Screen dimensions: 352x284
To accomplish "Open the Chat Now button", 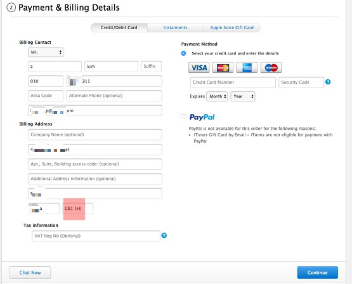I will [x=30, y=273].
